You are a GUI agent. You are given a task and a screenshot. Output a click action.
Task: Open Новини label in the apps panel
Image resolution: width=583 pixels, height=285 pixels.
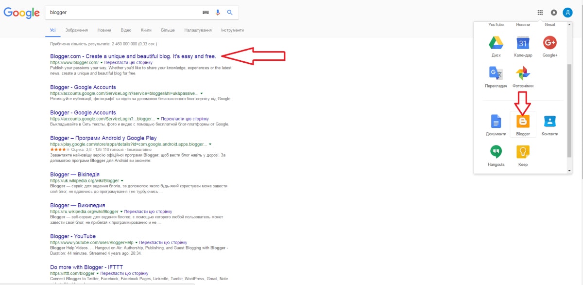click(523, 24)
